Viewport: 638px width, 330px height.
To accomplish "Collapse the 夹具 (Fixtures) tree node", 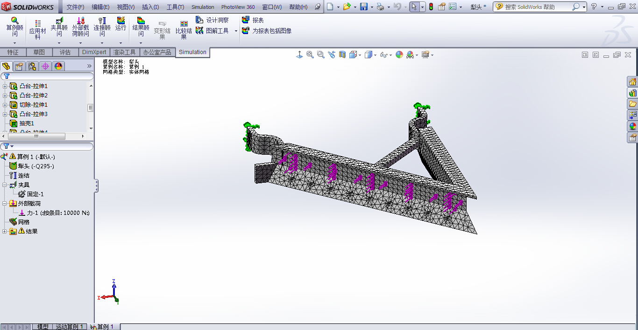I will click(5, 185).
